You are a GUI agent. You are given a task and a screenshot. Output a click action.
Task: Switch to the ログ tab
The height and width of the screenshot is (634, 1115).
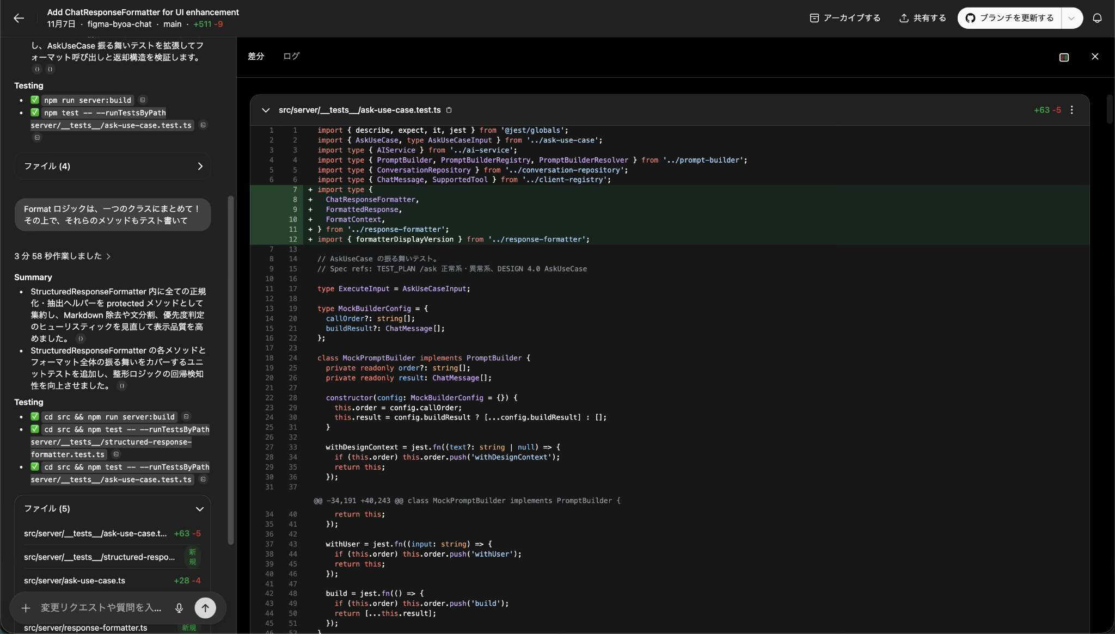291,56
